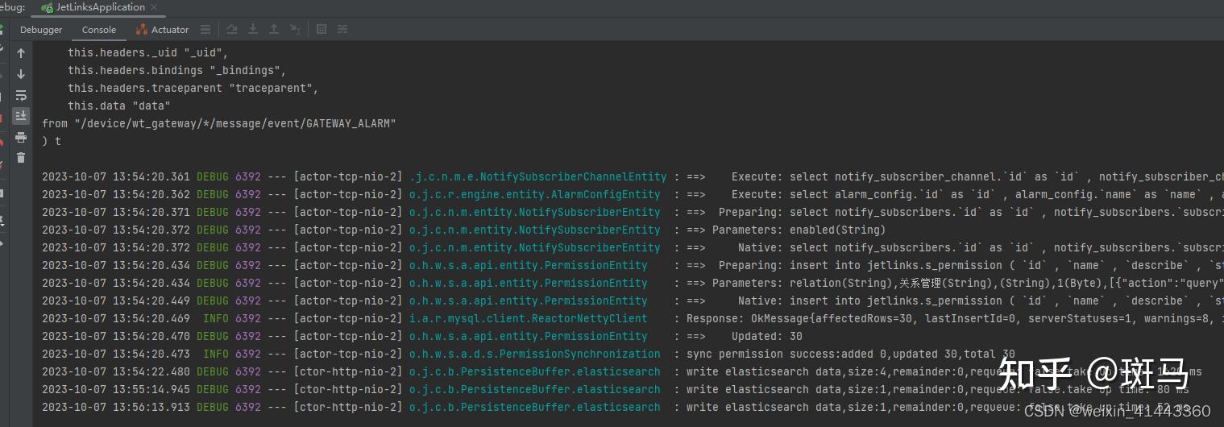
Task: Click the Up the Stack Trace arrow
Action: 21,53
